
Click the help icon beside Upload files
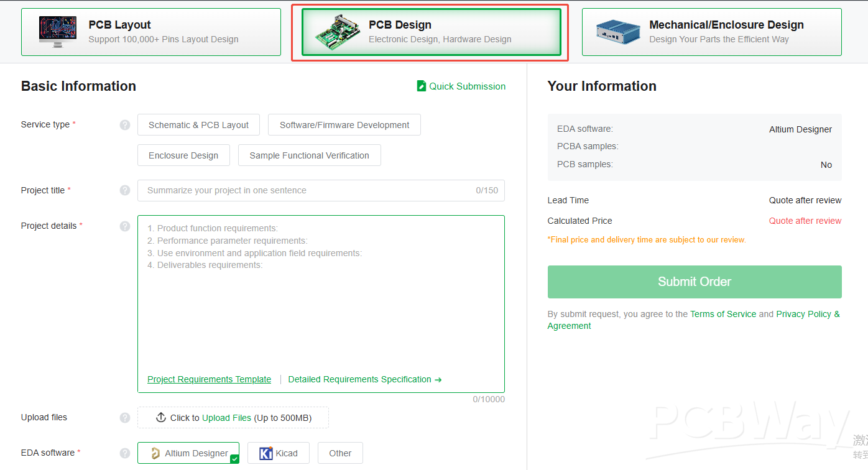point(125,418)
